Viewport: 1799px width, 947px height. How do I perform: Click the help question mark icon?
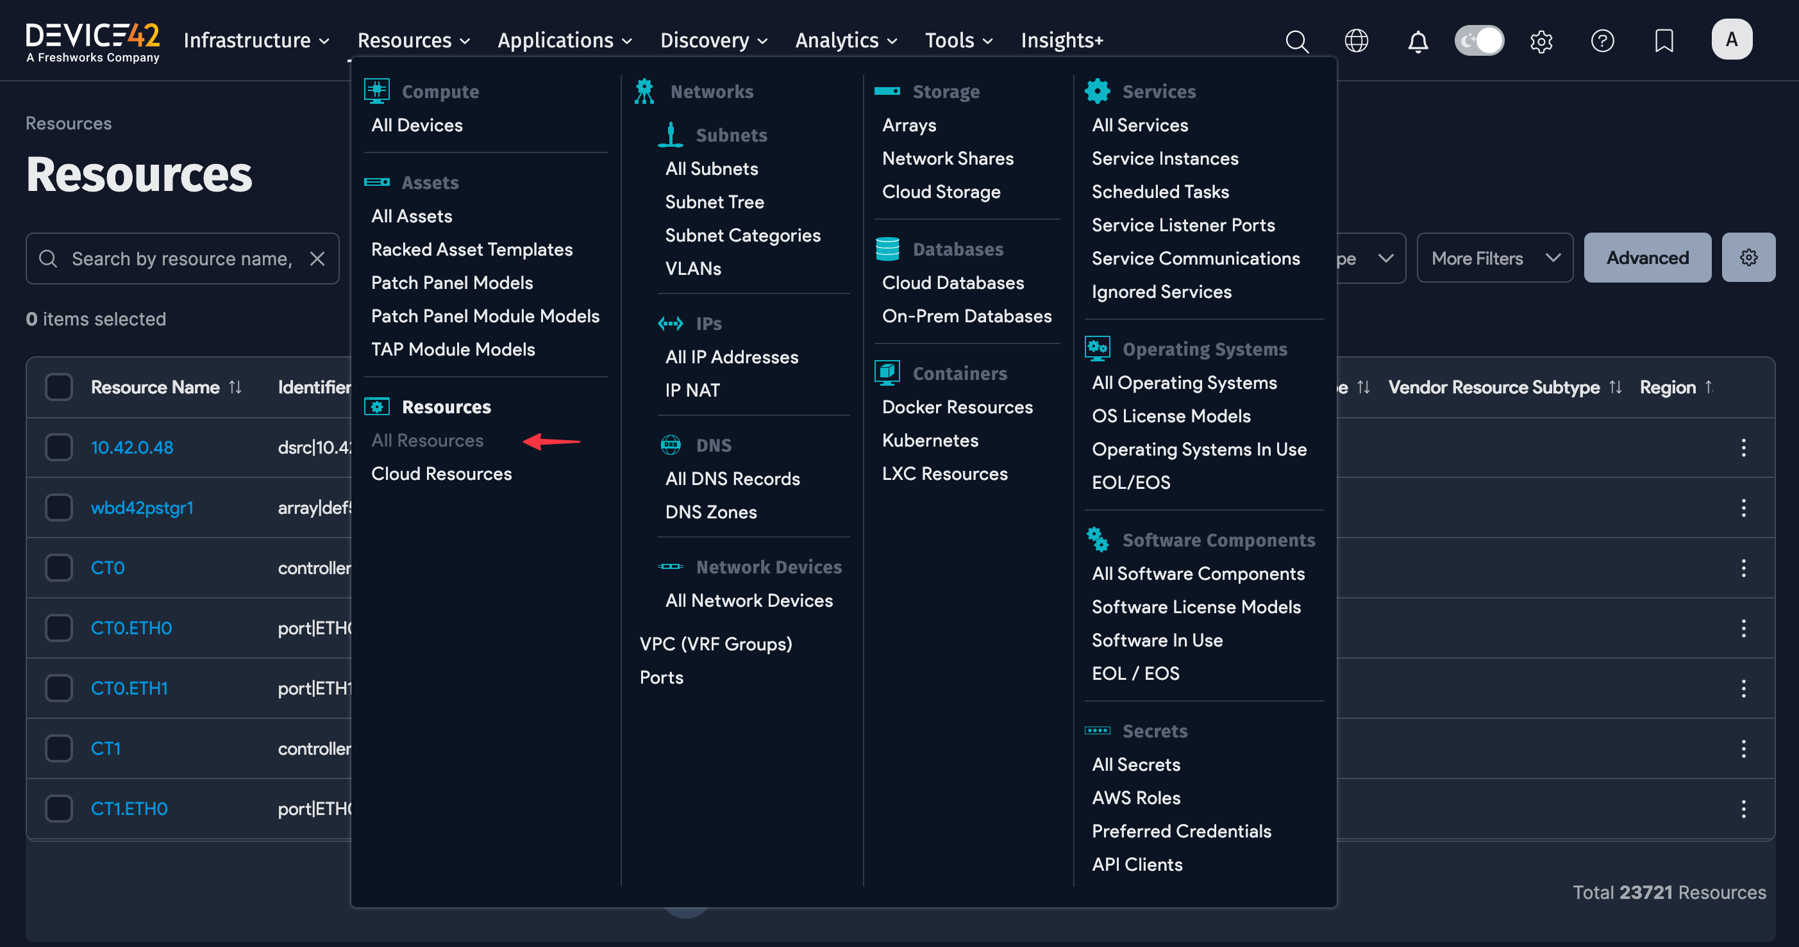pos(1603,40)
